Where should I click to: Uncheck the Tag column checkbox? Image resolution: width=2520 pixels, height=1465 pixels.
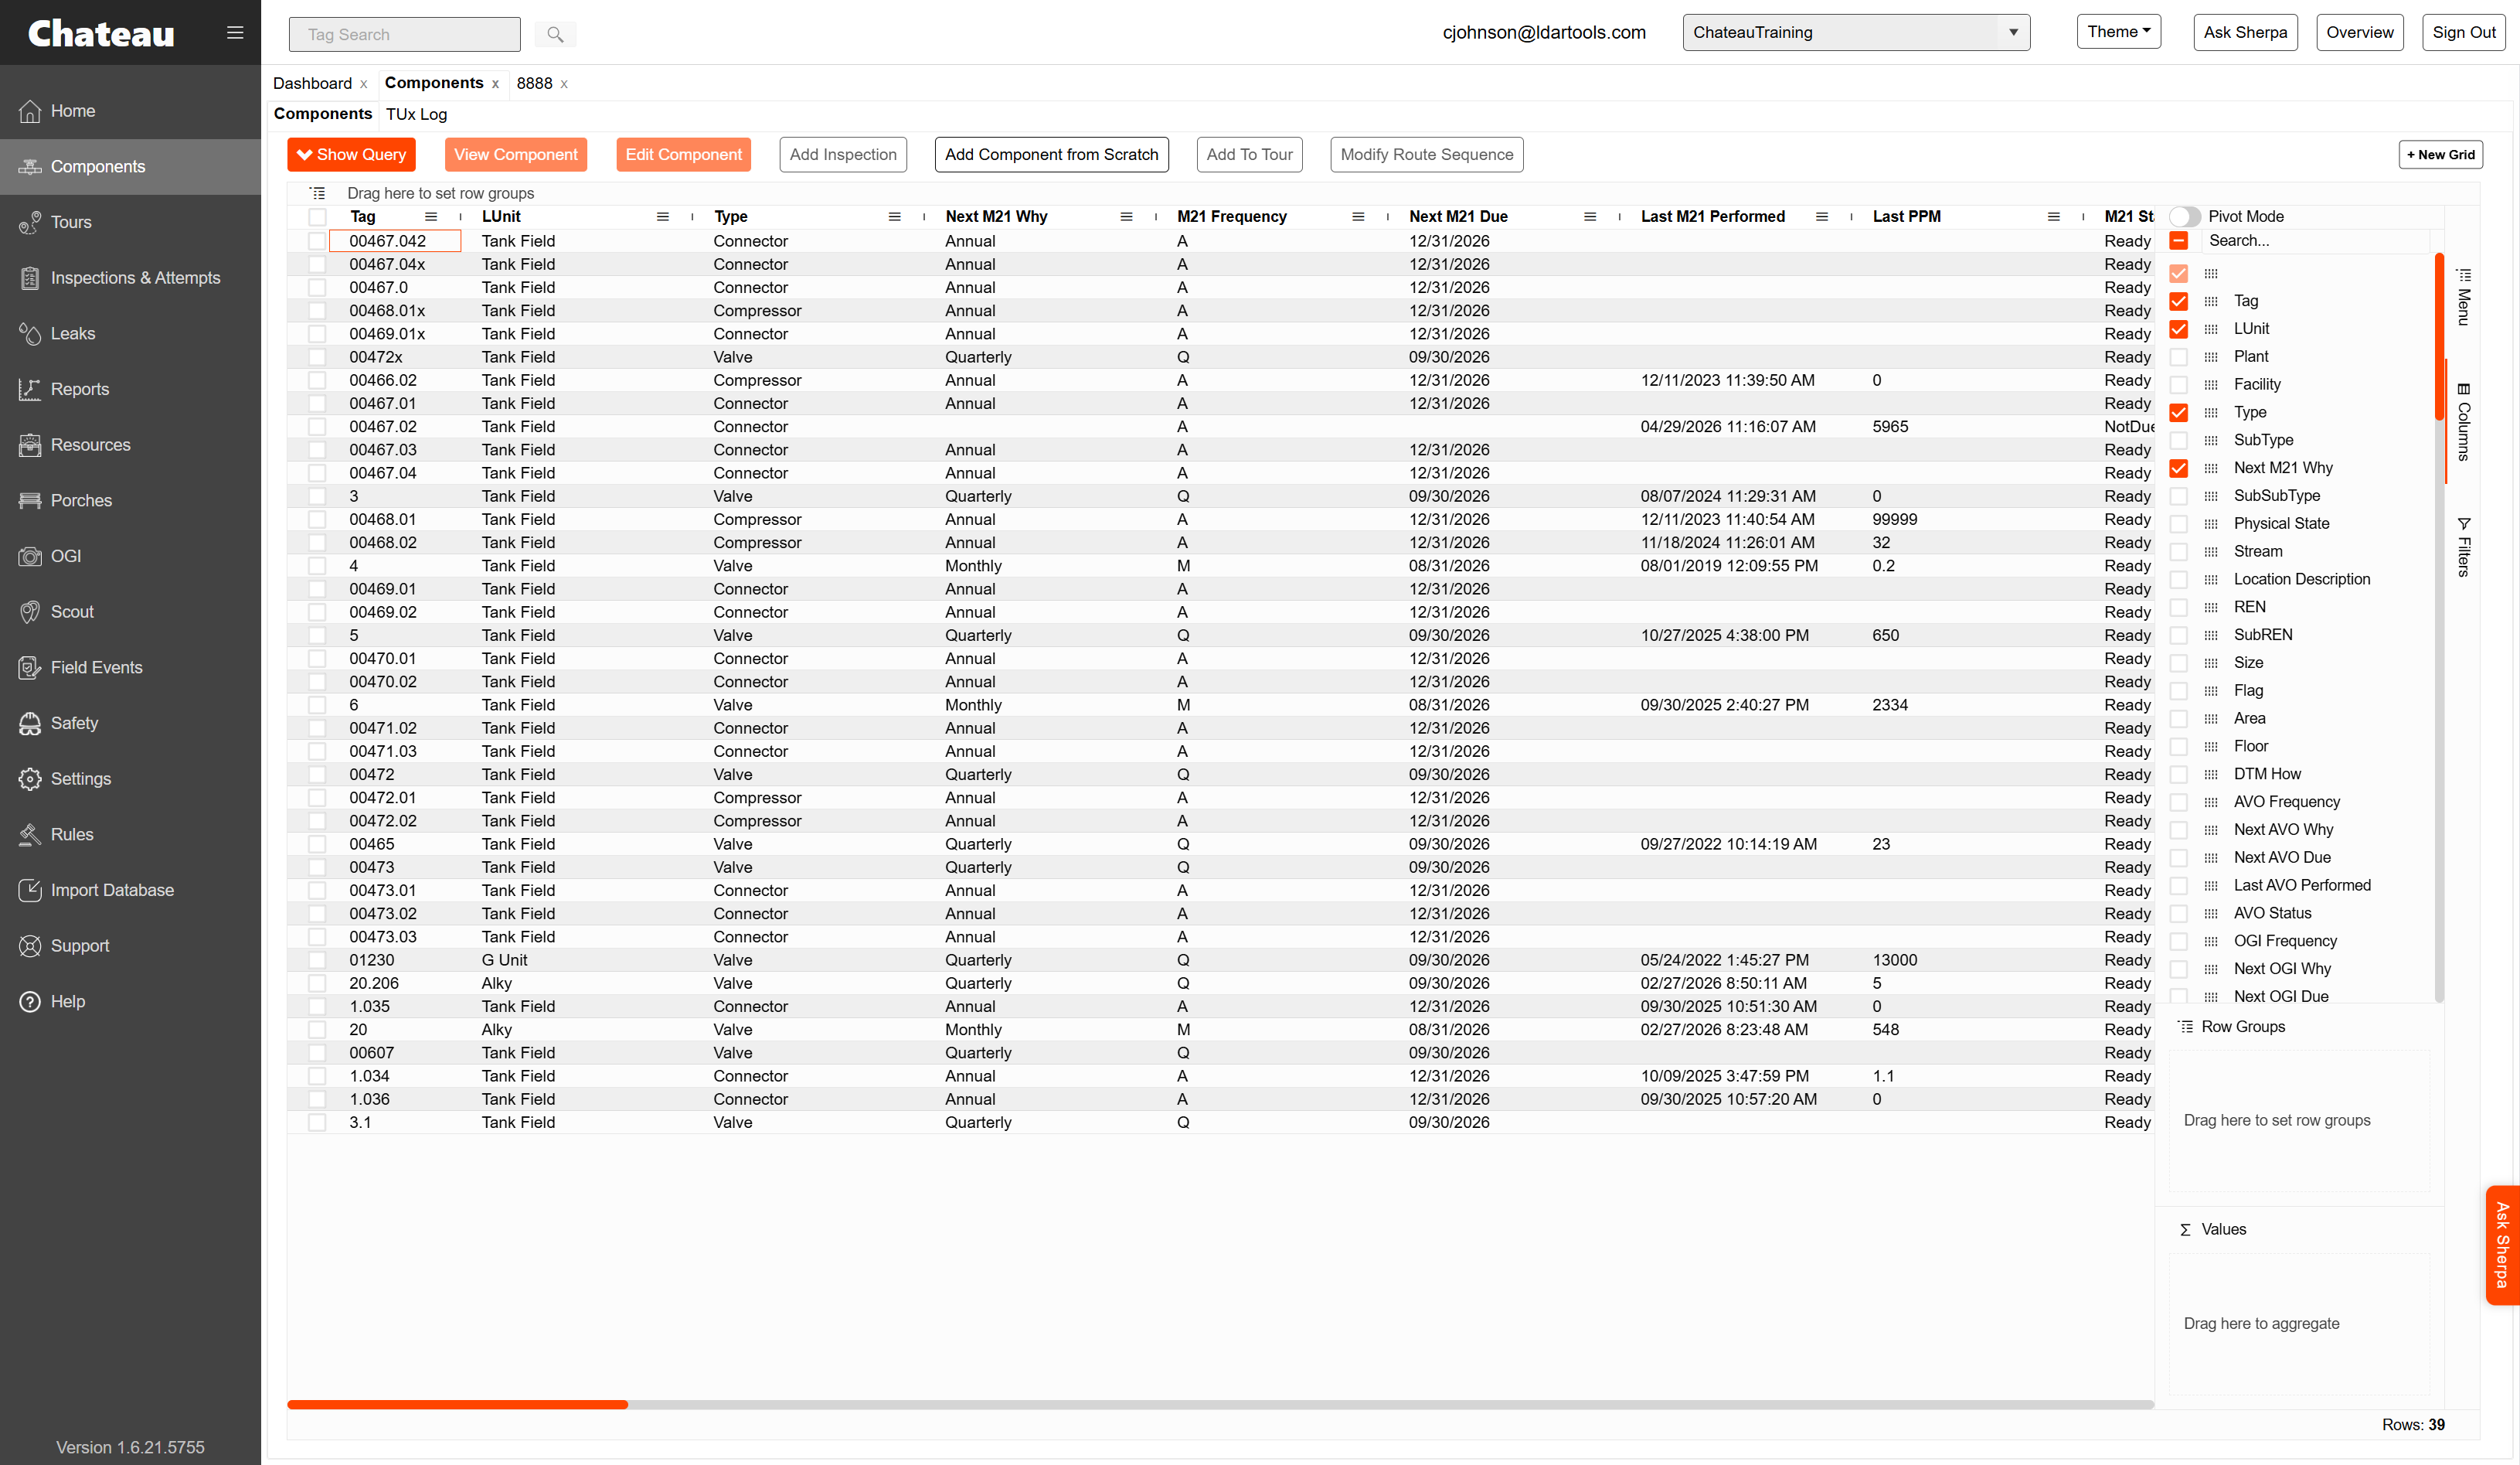2179,302
